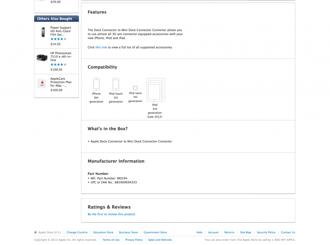Open the AppleCare Protection Plan thumbnail
Screen dimensions: 330x245
[x=42, y=83]
